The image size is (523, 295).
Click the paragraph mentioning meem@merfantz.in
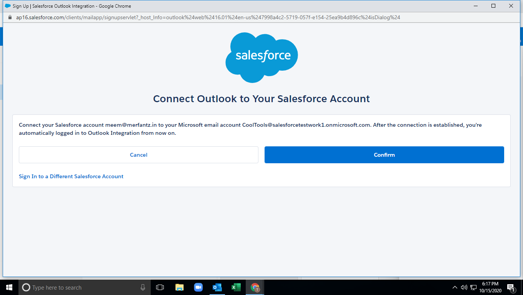pyautogui.click(x=250, y=129)
